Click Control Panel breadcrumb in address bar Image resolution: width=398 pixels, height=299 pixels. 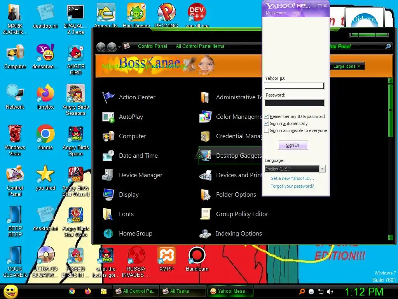coord(152,46)
